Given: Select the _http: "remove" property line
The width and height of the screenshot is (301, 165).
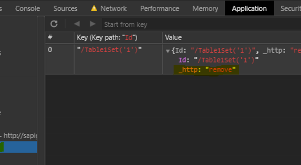Looking at the screenshot, I should (207, 70).
